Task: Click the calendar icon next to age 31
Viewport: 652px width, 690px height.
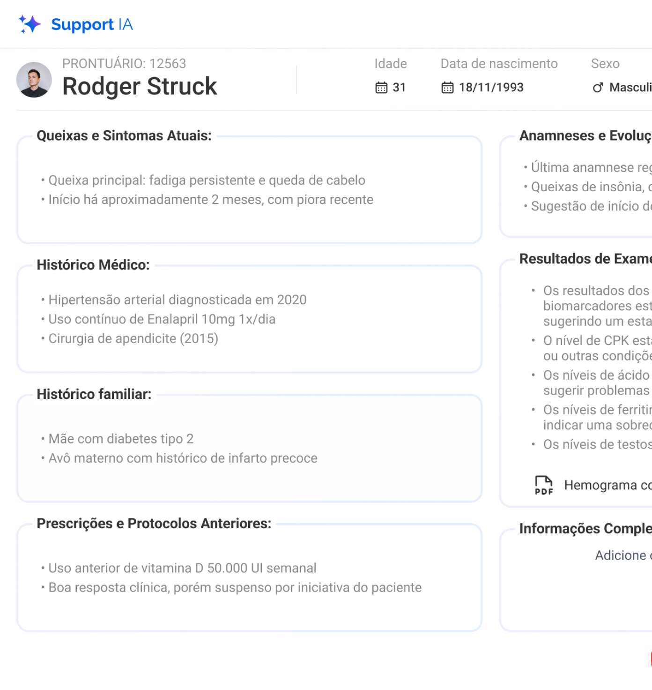Action: 381,88
